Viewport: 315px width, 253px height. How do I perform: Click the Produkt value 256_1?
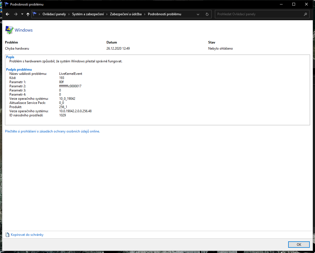[63, 107]
